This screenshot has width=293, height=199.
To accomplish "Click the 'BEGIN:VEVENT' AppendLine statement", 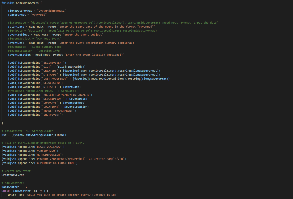I will click(37, 63).
